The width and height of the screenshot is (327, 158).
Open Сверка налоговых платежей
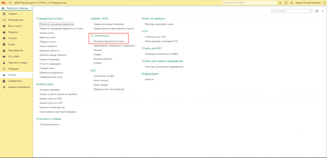point(109,24)
